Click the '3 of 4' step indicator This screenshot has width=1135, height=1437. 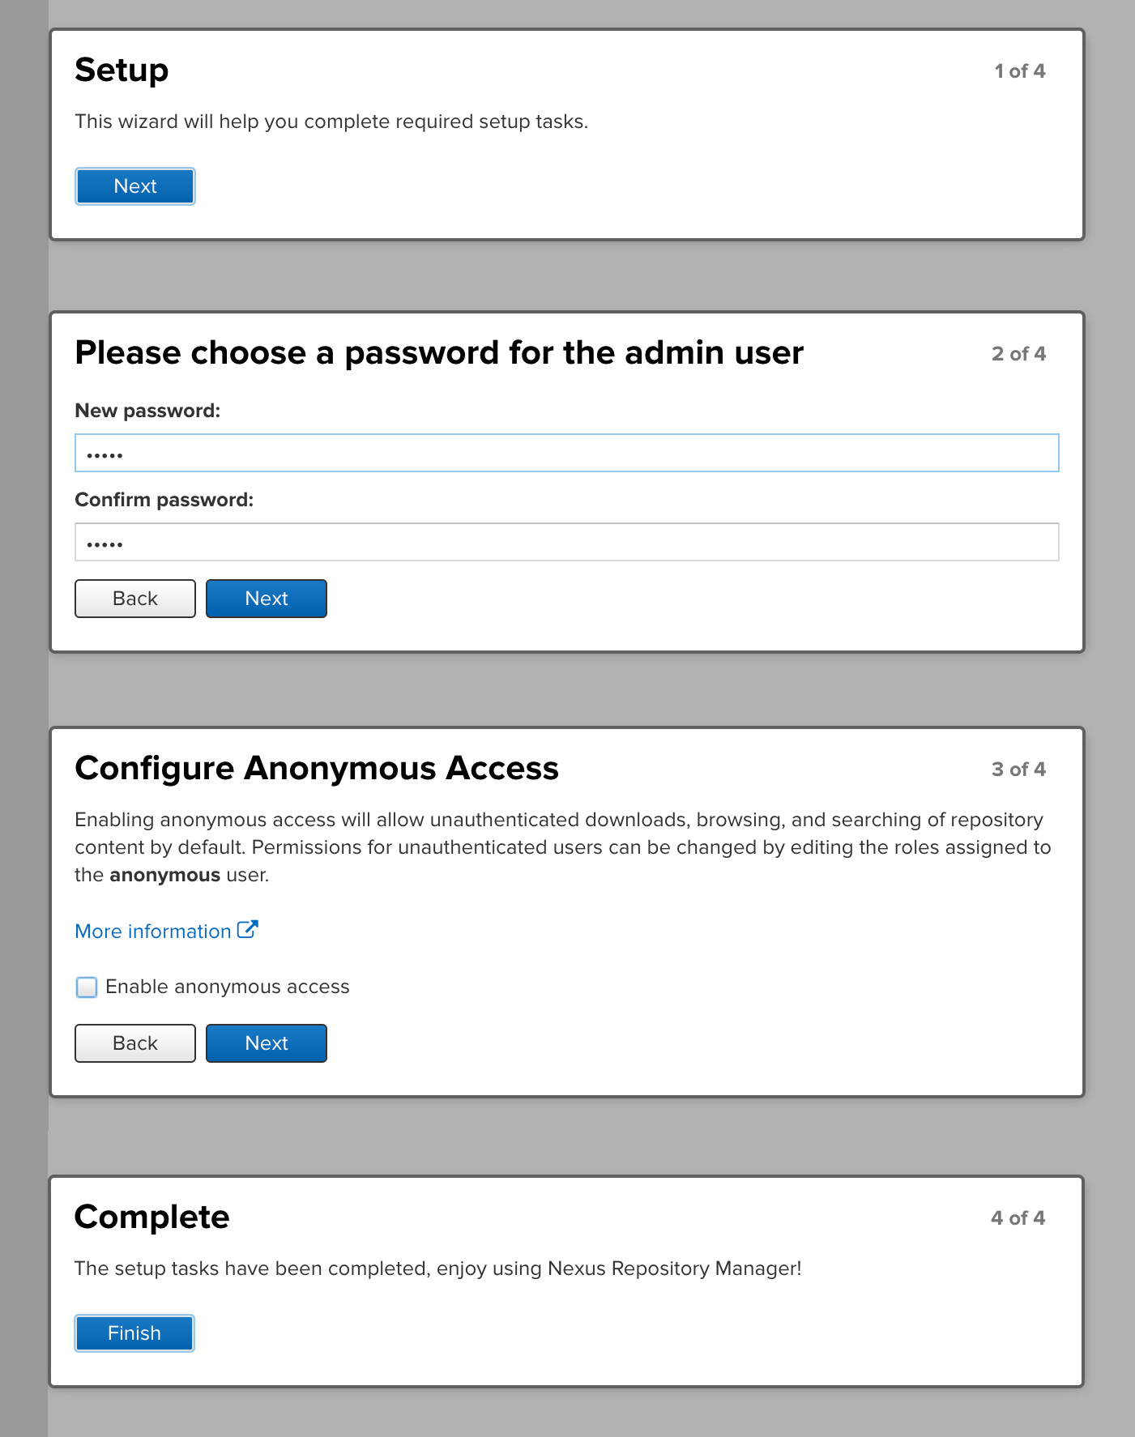1018,770
